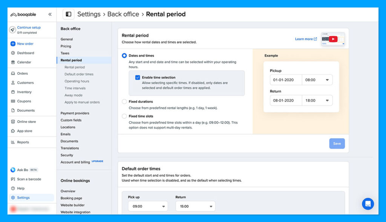
Task: Jump to Time intervals subsection
Action: click(x=75, y=88)
